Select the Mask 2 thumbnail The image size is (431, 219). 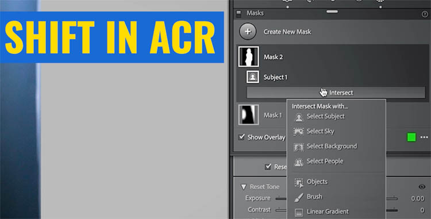click(x=248, y=56)
